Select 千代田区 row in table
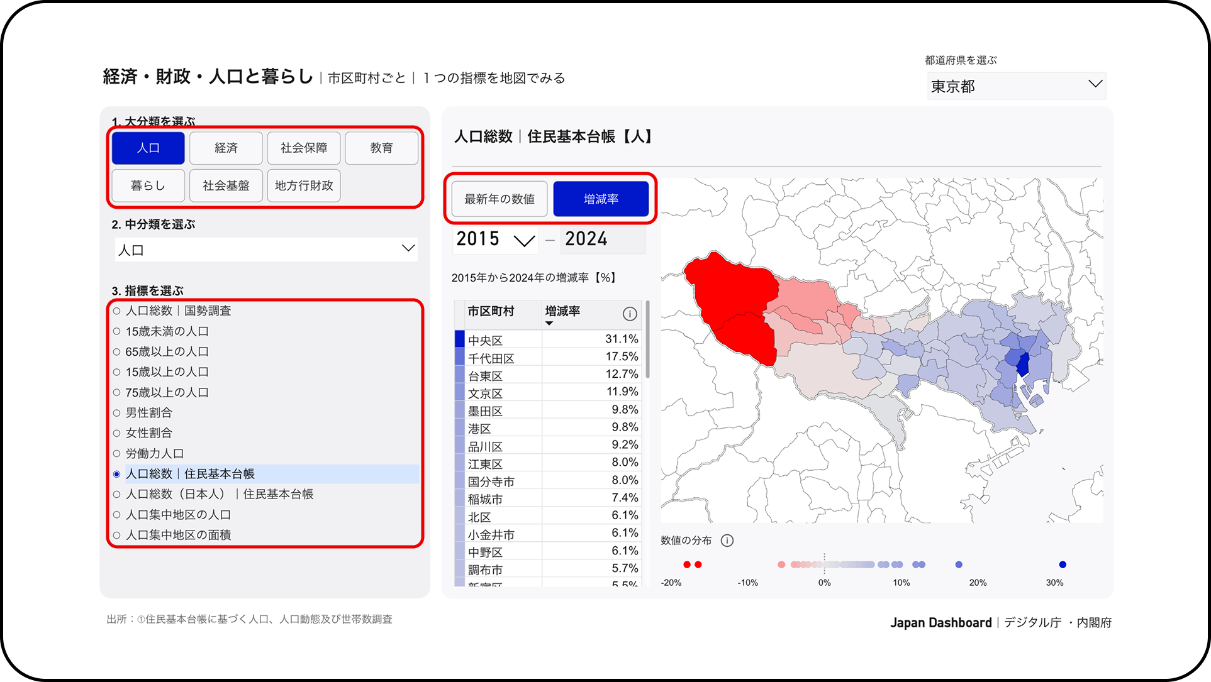The width and height of the screenshot is (1211, 682). (x=548, y=357)
